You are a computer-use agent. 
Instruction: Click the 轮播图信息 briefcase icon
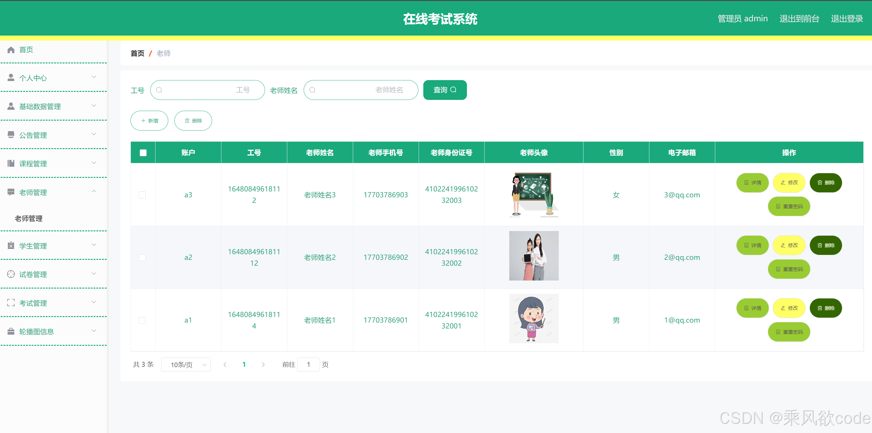pyautogui.click(x=11, y=332)
